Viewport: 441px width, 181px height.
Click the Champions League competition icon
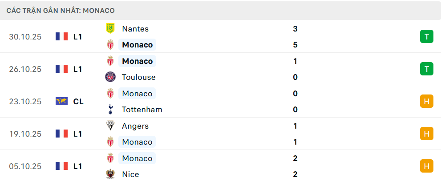point(61,102)
